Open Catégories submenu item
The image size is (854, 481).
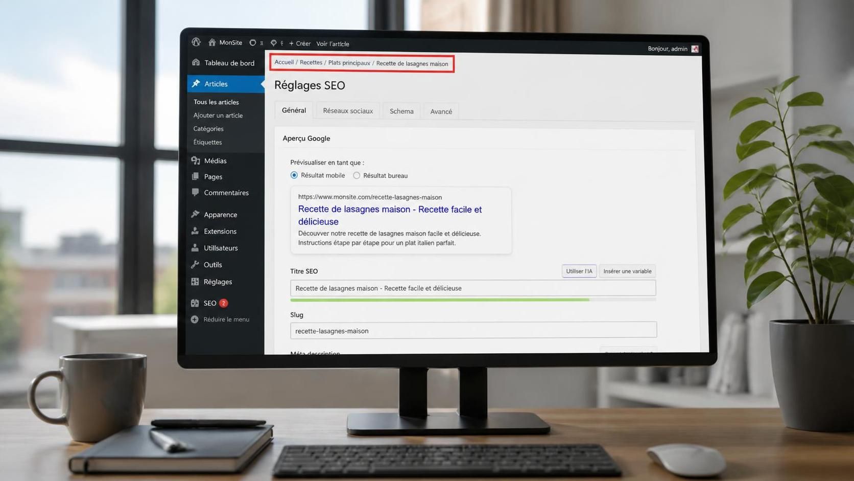[x=208, y=128]
